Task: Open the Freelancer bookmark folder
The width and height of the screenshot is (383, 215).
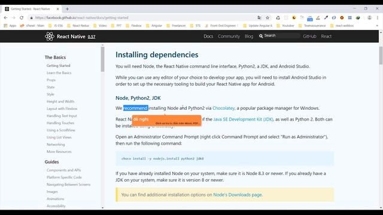Action: 176,26
